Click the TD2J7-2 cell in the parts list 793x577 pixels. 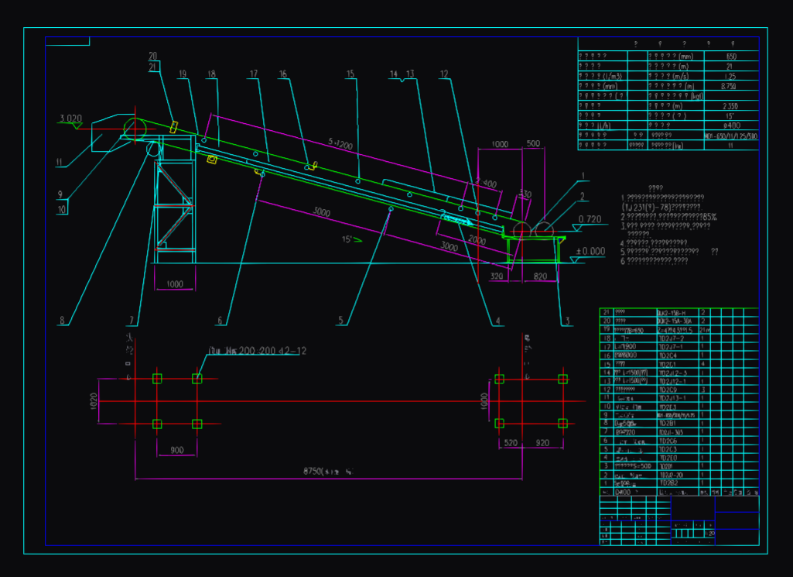pyautogui.click(x=671, y=338)
